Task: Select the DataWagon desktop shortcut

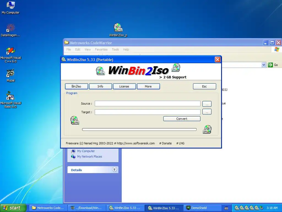Action: [10, 30]
